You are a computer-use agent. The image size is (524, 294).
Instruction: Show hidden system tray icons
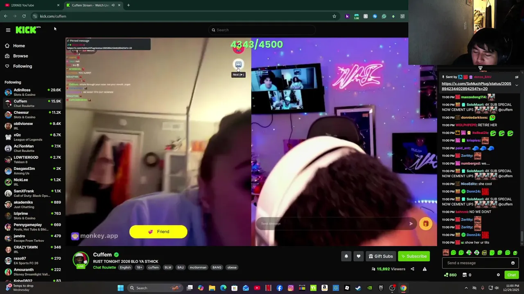tap(466, 288)
